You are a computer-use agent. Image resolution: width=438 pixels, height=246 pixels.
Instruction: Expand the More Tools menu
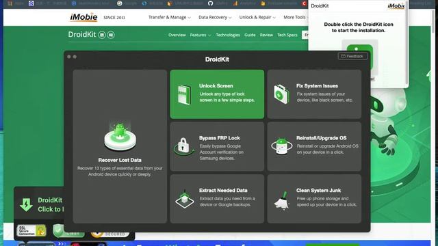pos(296,17)
